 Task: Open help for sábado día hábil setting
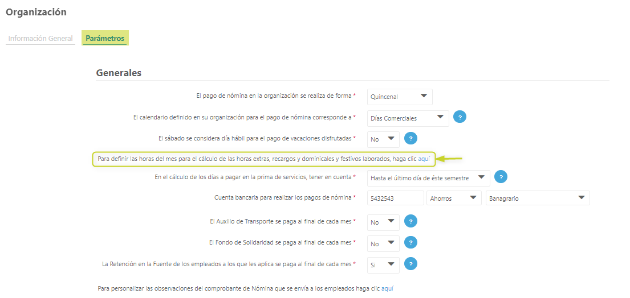pyautogui.click(x=410, y=138)
